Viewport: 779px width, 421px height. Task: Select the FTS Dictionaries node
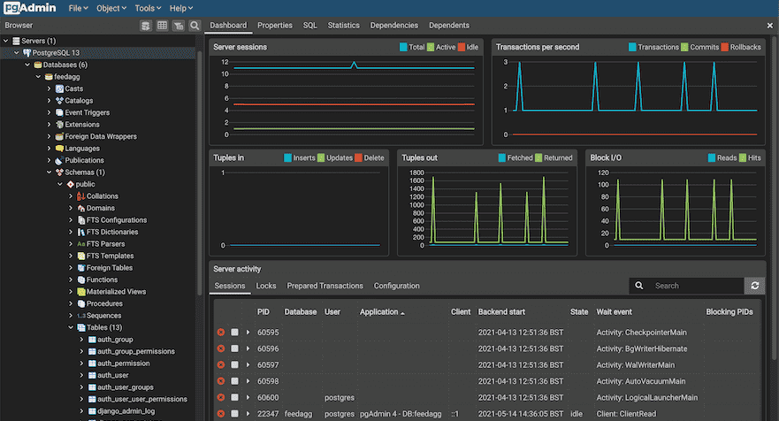[112, 232]
